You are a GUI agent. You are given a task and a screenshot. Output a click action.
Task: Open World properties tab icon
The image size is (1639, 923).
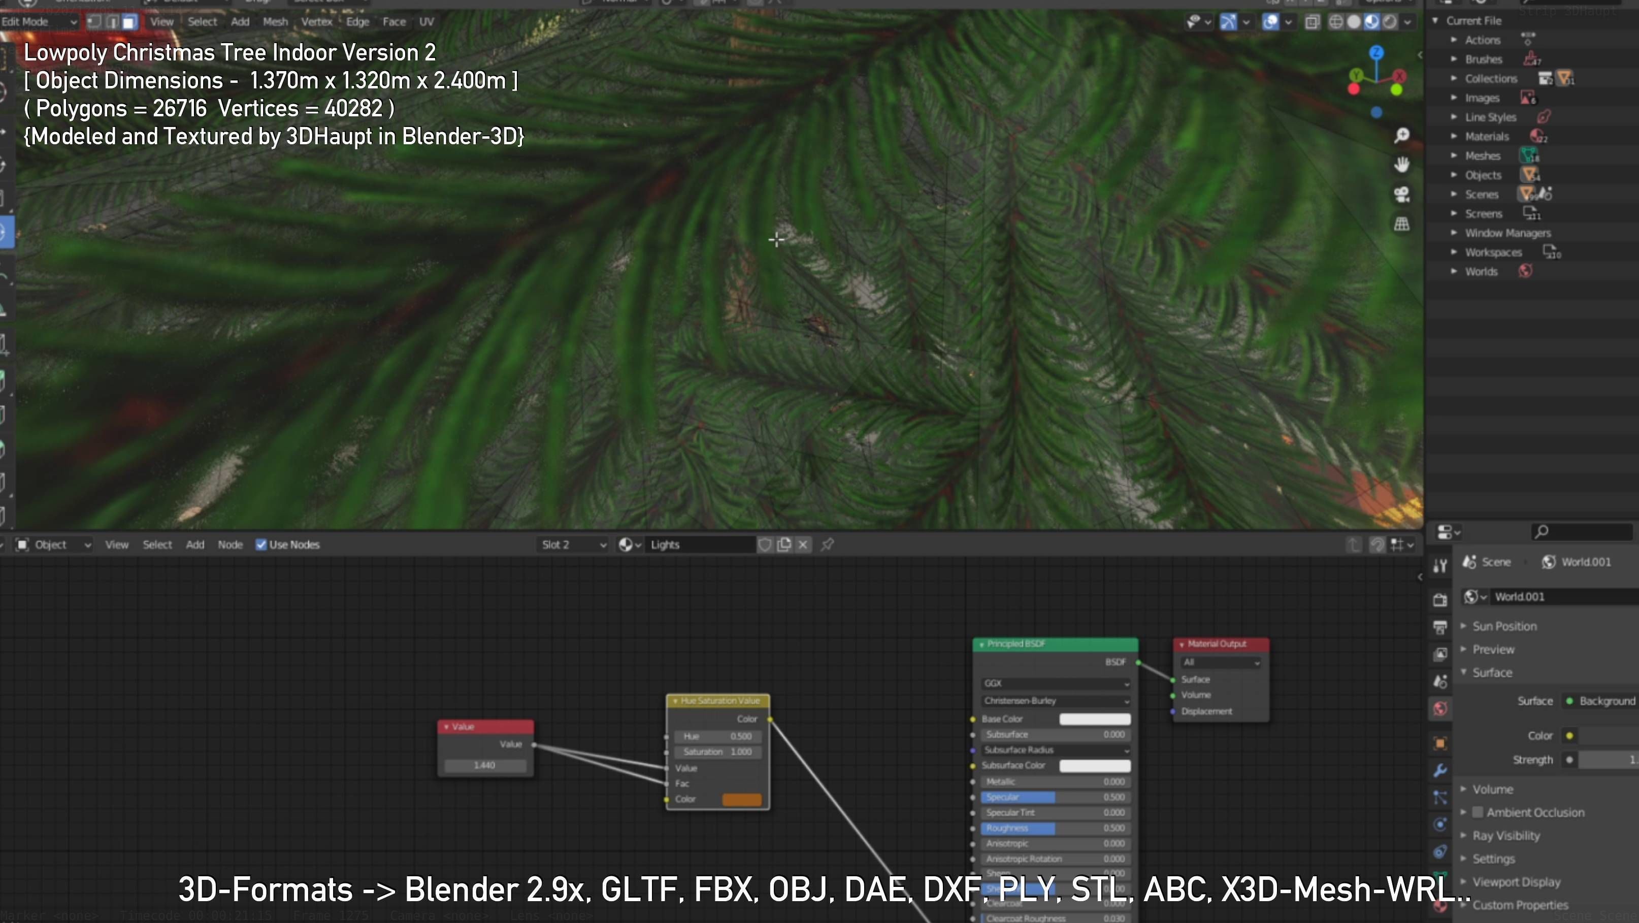(1440, 709)
